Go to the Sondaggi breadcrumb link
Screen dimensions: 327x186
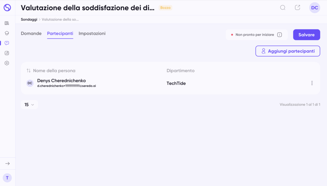(29, 19)
